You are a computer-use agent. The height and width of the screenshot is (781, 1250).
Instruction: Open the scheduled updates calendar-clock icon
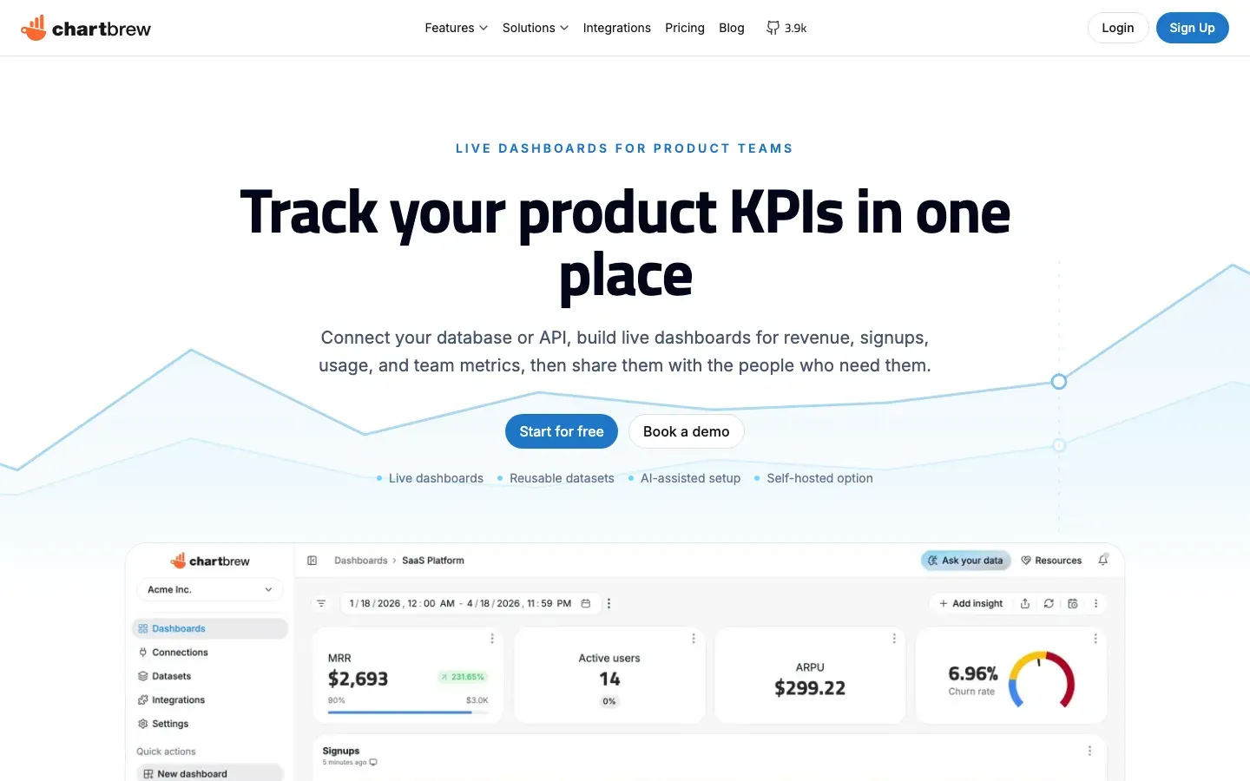1073,603
